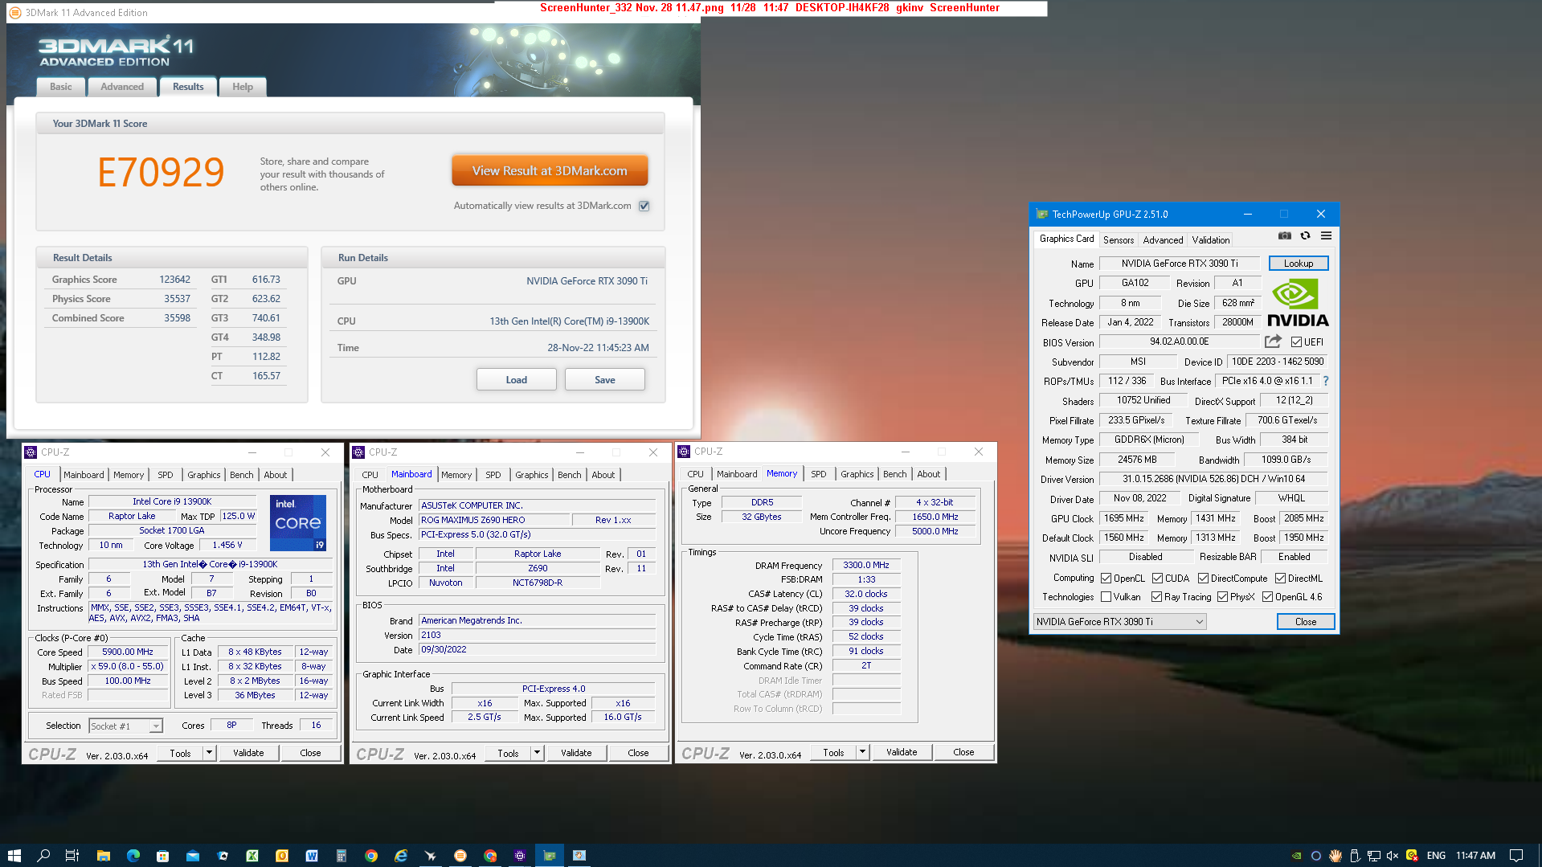1542x867 pixels.
Task: Open File Explorer from the taskbar
Action: click(x=103, y=855)
